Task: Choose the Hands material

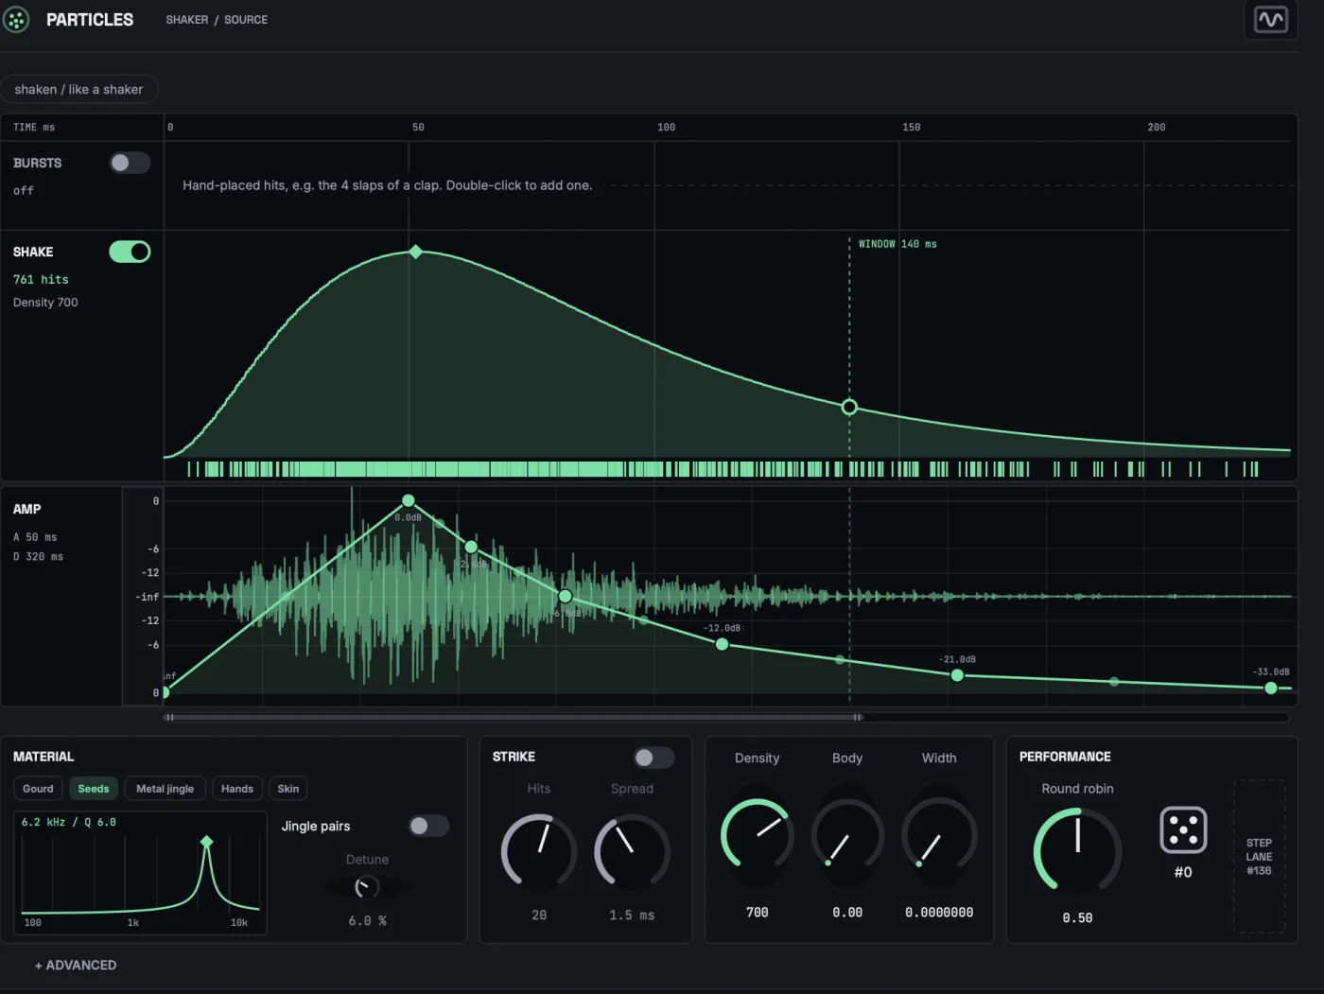Action: point(237,789)
